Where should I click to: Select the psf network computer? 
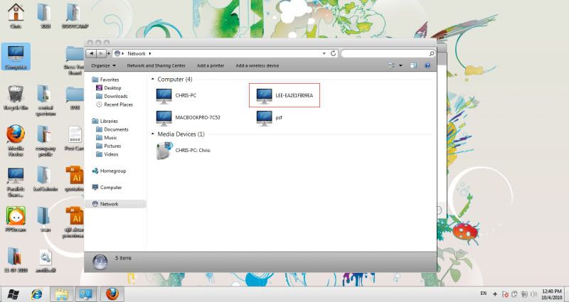click(265, 117)
